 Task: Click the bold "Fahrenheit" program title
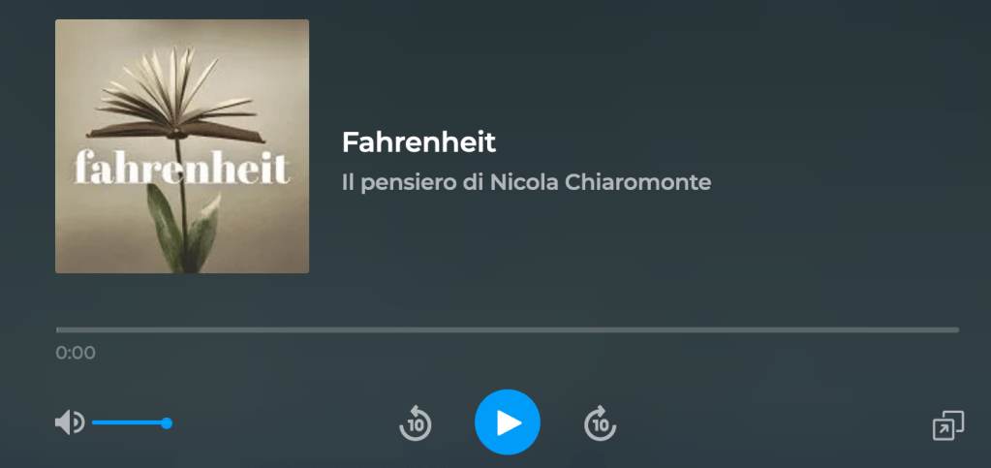(418, 142)
